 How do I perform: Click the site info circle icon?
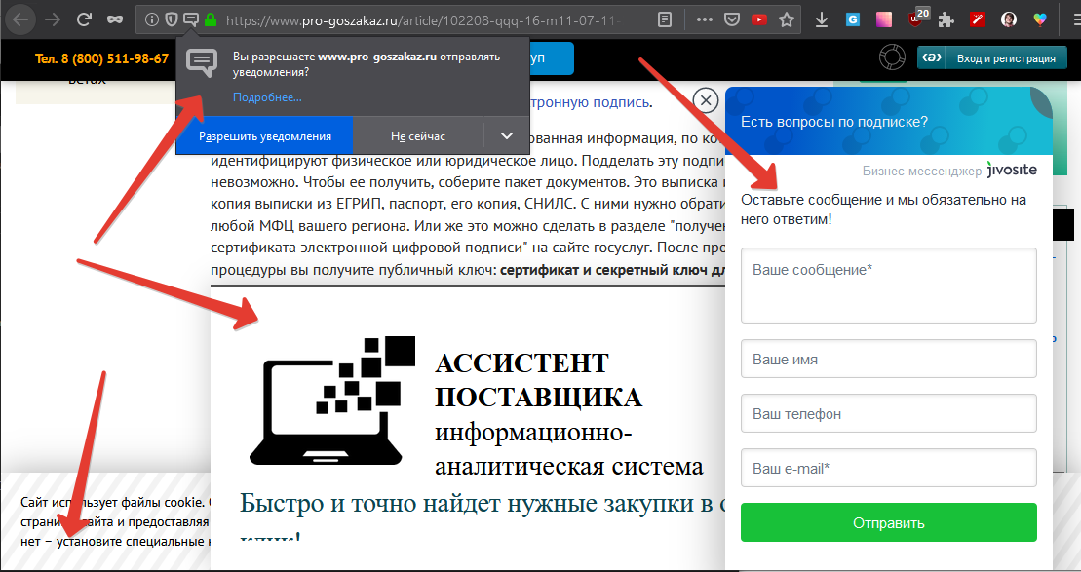tap(151, 19)
